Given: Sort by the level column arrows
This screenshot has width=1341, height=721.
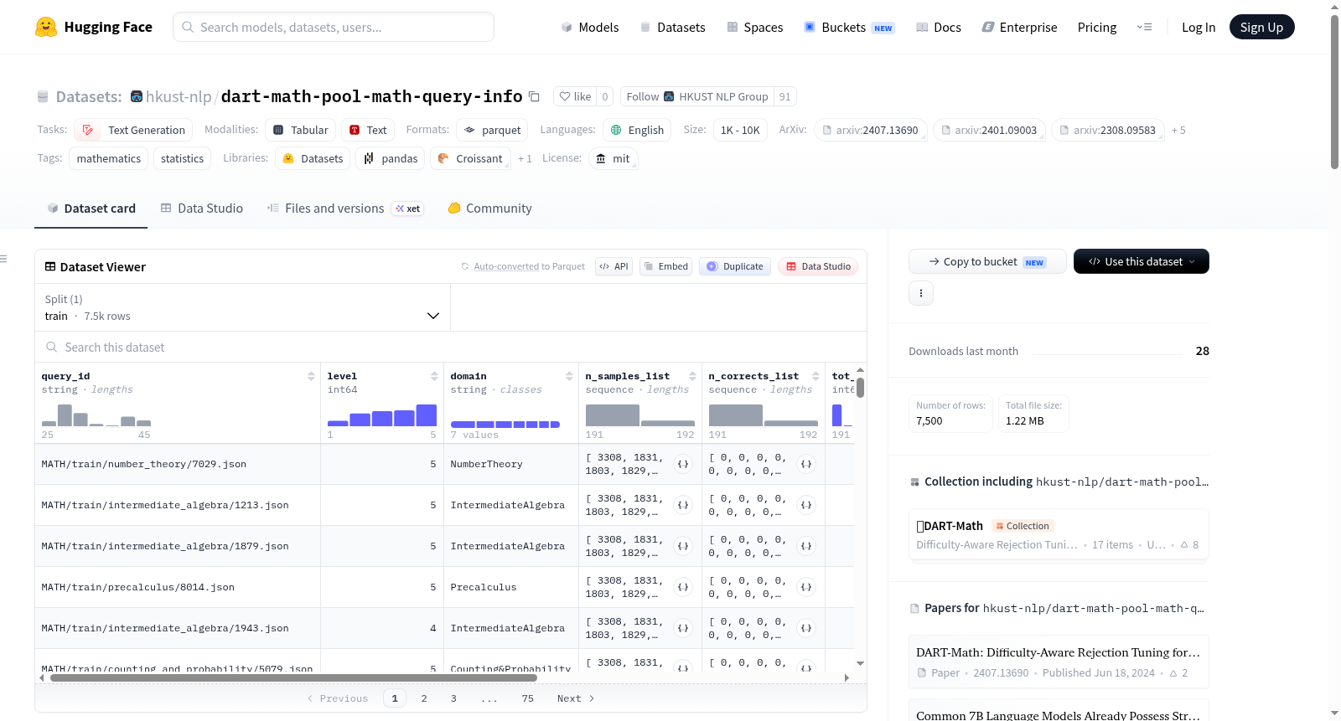Looking at the screenshot, I should click(434, 376).
